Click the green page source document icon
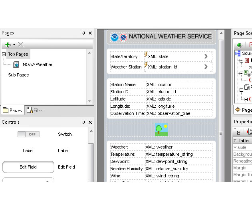 pyautogui.click(x=247, y=73)
